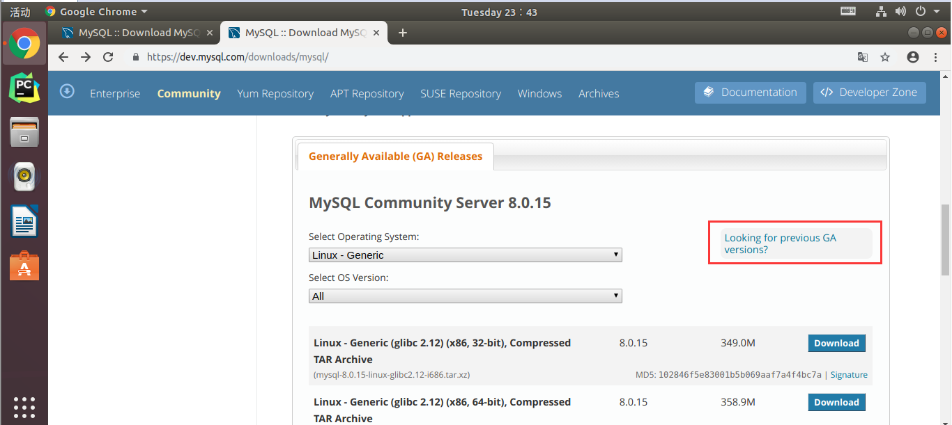Go to Yum Repository
952x425 pixels.
[275, 94]
